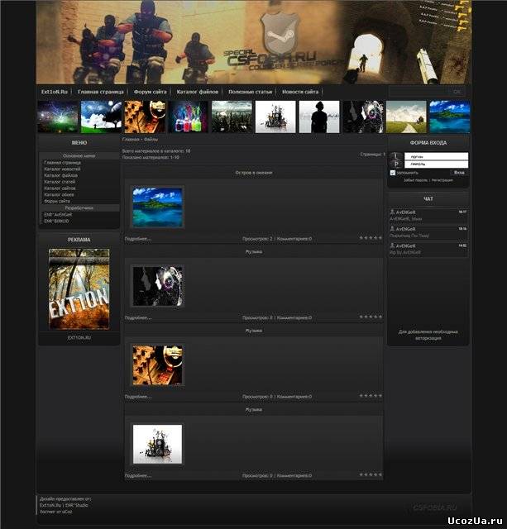The height and width of the screenshot is (529, 507).
Task: Click the Вход login button
Action: (459, 173)
